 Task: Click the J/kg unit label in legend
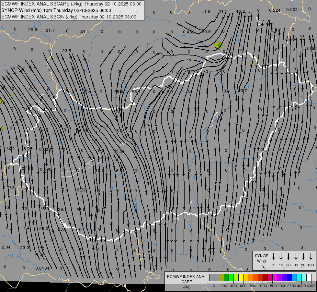click(x=187, y=287)
